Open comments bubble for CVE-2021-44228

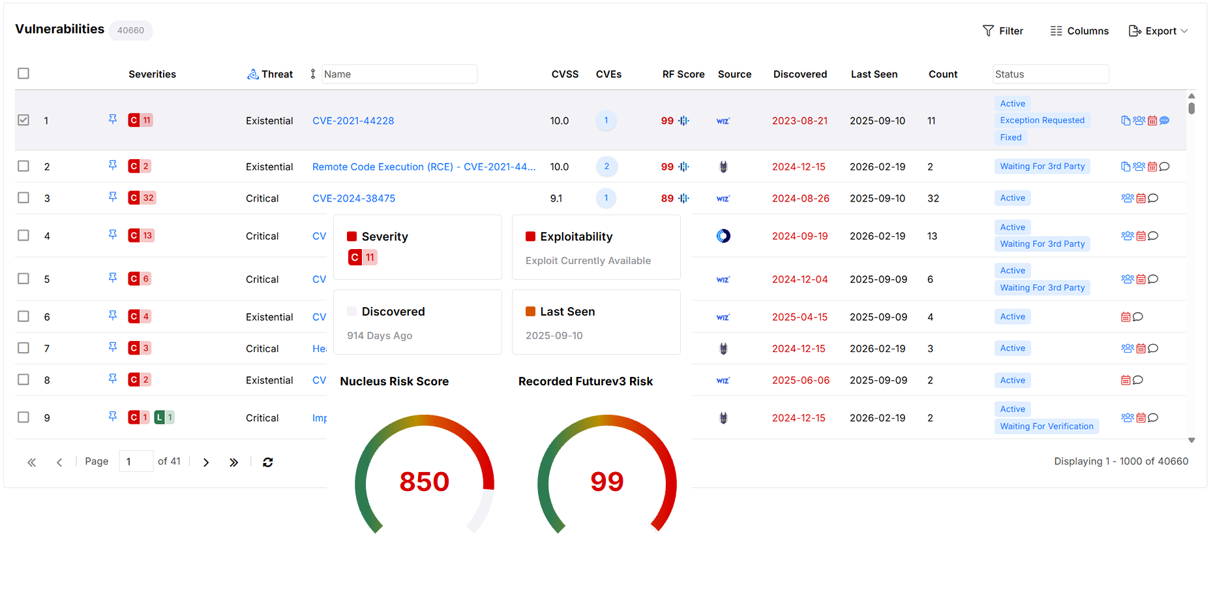pos(1165,120)
